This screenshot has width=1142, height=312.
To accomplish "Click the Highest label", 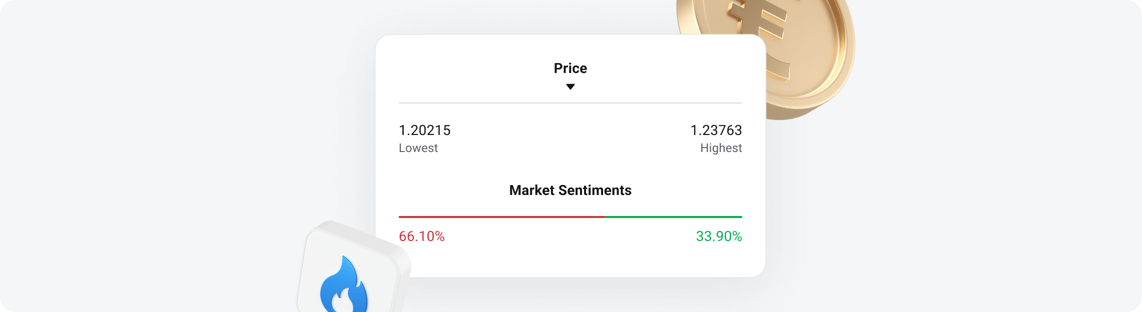I will tap(721, 148).
